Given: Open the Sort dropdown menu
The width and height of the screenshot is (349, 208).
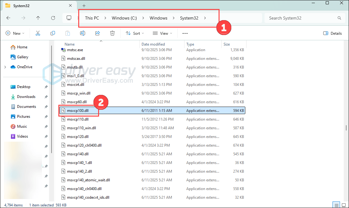Looking at the screenshot, I should tap(135, 33).
